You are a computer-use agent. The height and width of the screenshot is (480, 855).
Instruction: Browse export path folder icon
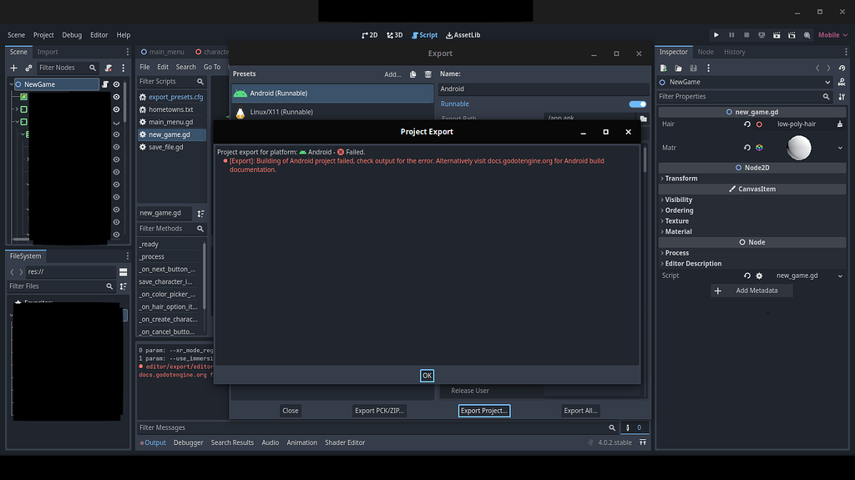point(644,119)
